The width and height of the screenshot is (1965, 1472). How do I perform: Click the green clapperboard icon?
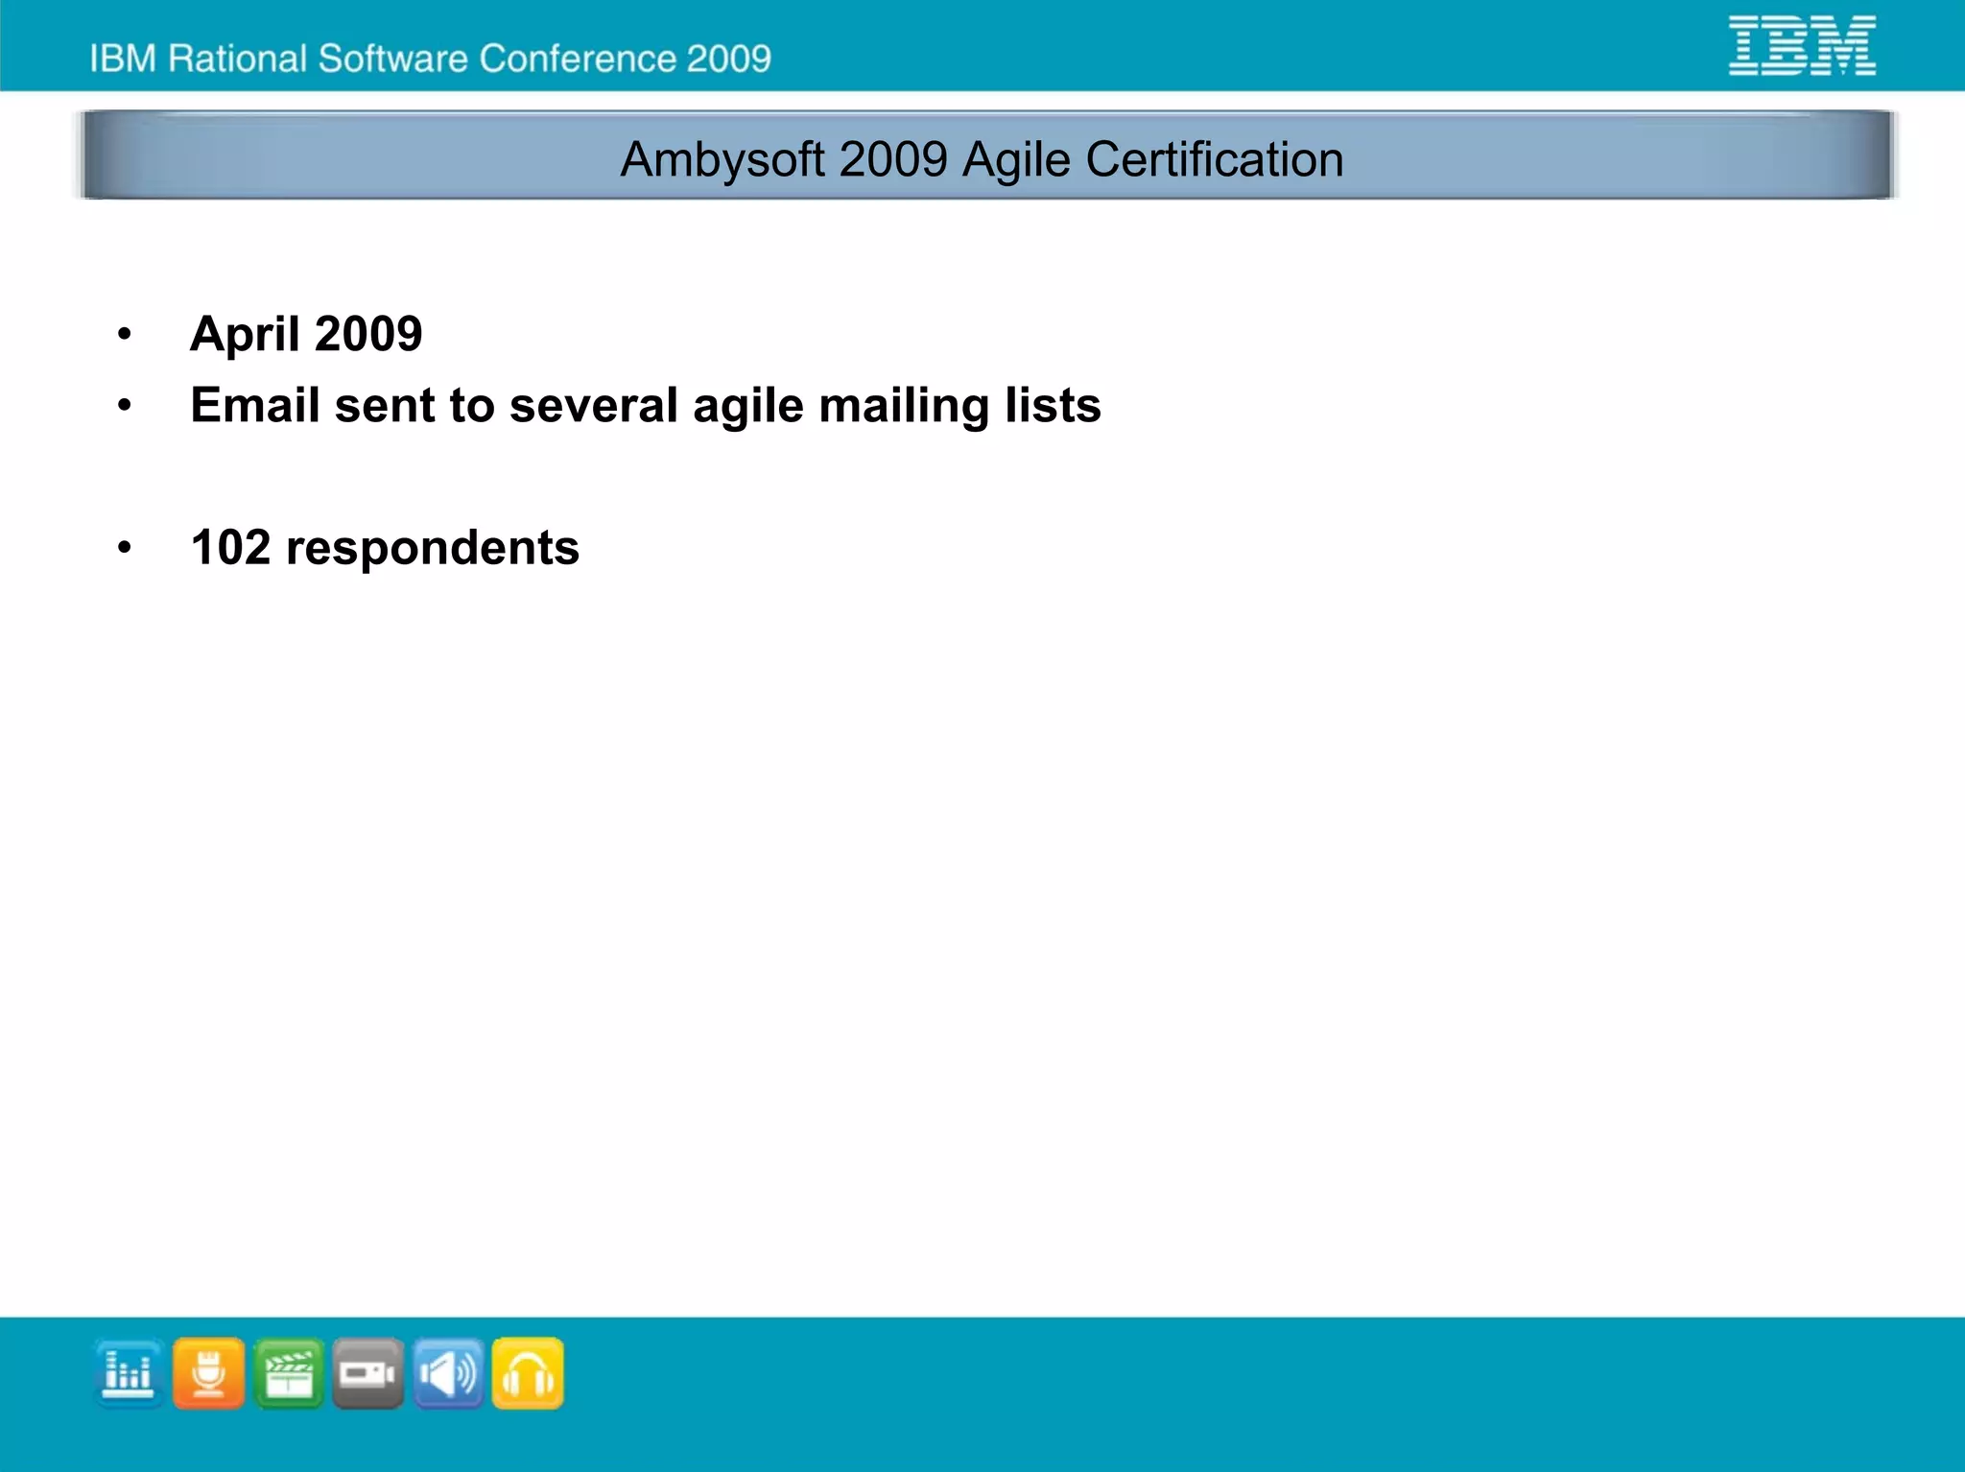tap(289, 1373)
